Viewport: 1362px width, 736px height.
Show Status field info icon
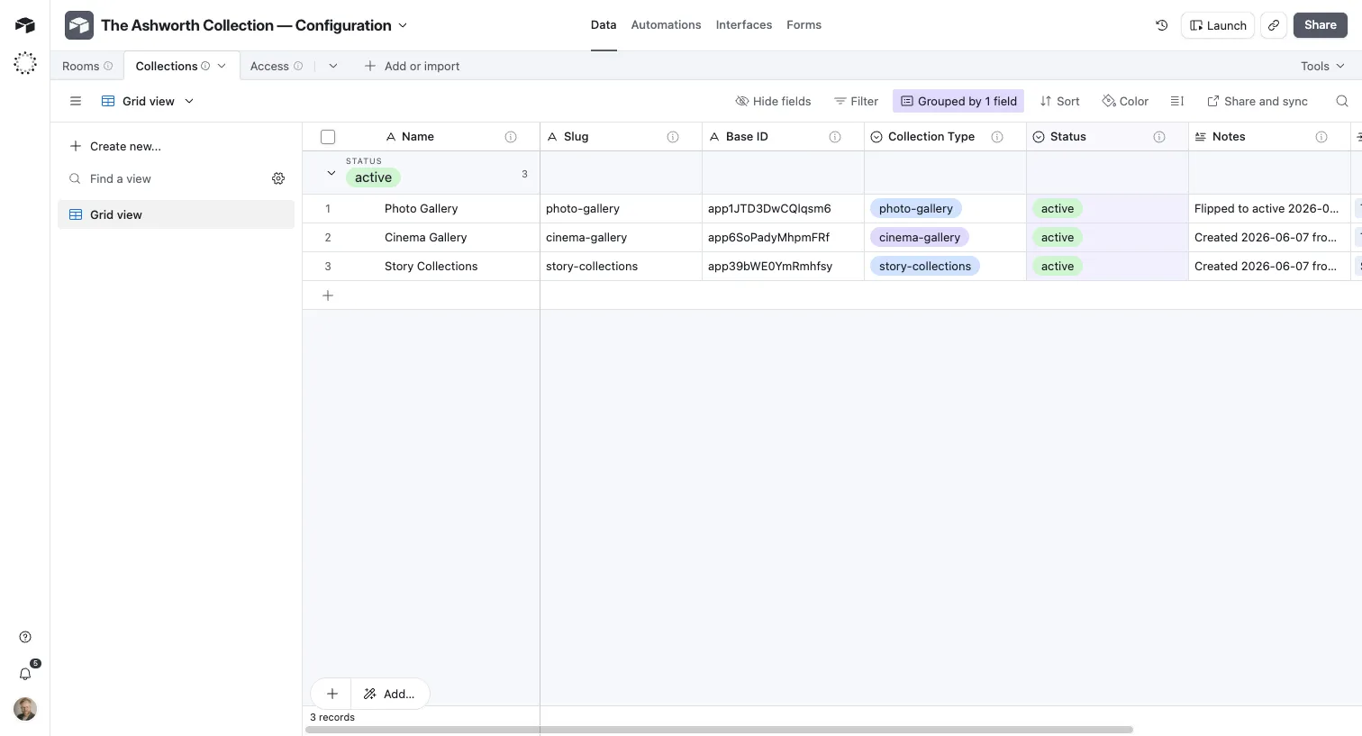click(x=1159, y=137)
